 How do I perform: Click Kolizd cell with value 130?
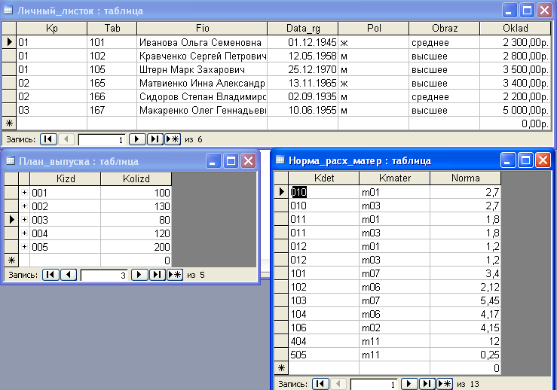coord(136,206)
